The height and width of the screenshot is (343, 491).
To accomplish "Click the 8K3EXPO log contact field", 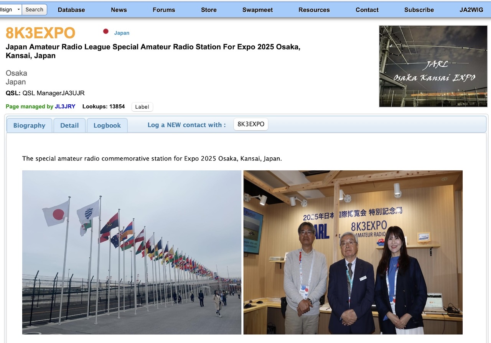I will click(x=251, y=124).
